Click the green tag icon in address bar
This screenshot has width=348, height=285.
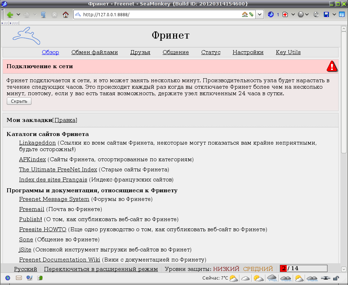click(251, 15)
